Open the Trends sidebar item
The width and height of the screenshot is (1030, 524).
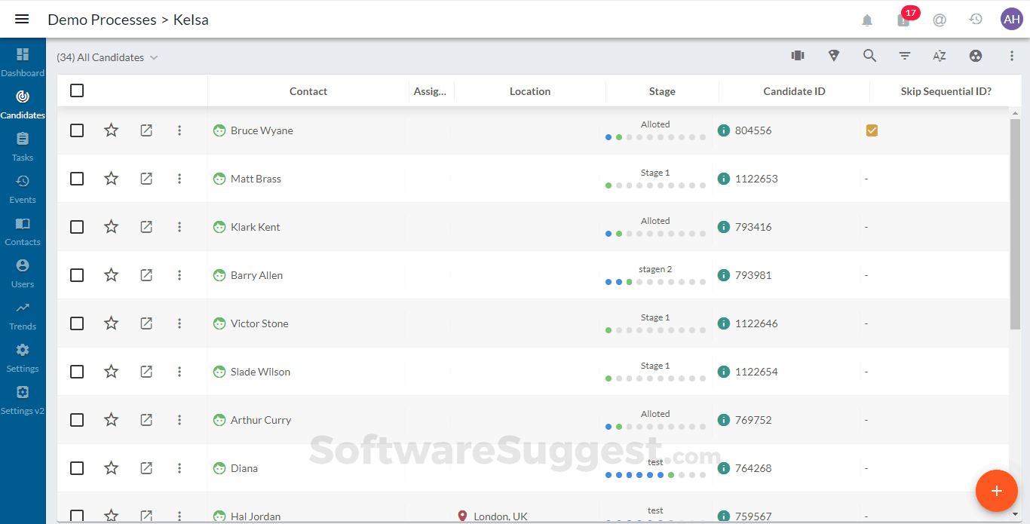tap(23, 315)
